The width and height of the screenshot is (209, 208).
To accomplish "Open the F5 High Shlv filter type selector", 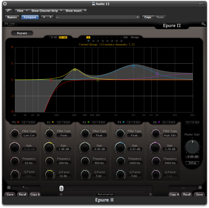I will (x=170, y=135).
